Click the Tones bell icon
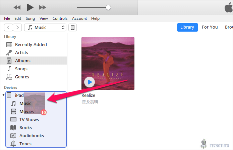This screenshot has width=233, height=150. pos(13,144)
